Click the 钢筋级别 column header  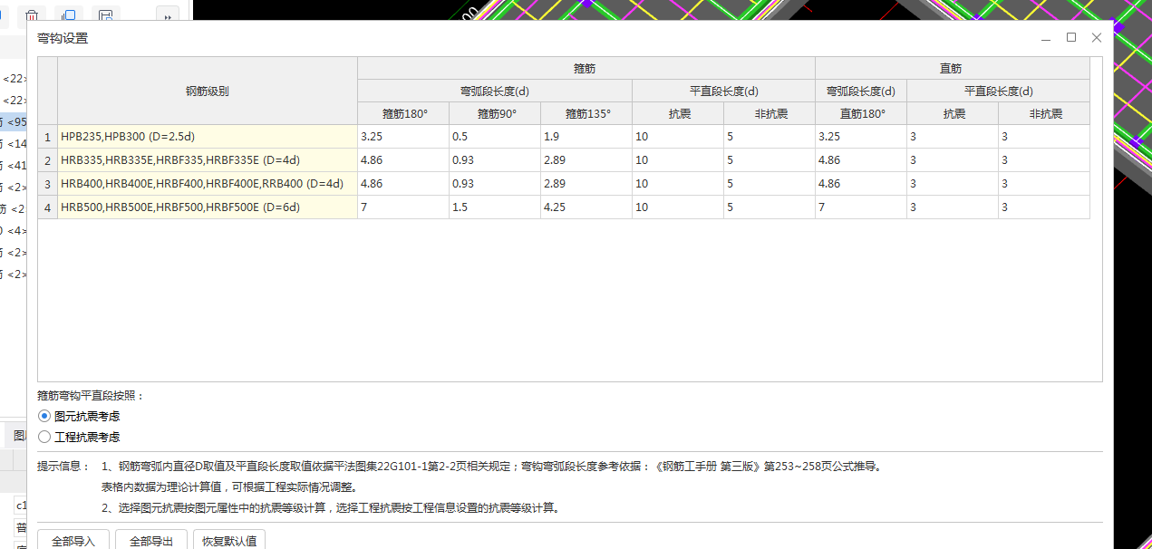coord(208,91)
